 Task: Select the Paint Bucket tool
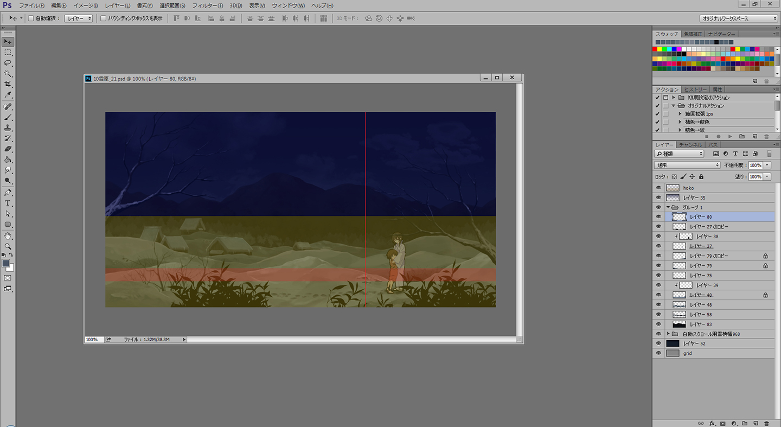click(8, 160)
